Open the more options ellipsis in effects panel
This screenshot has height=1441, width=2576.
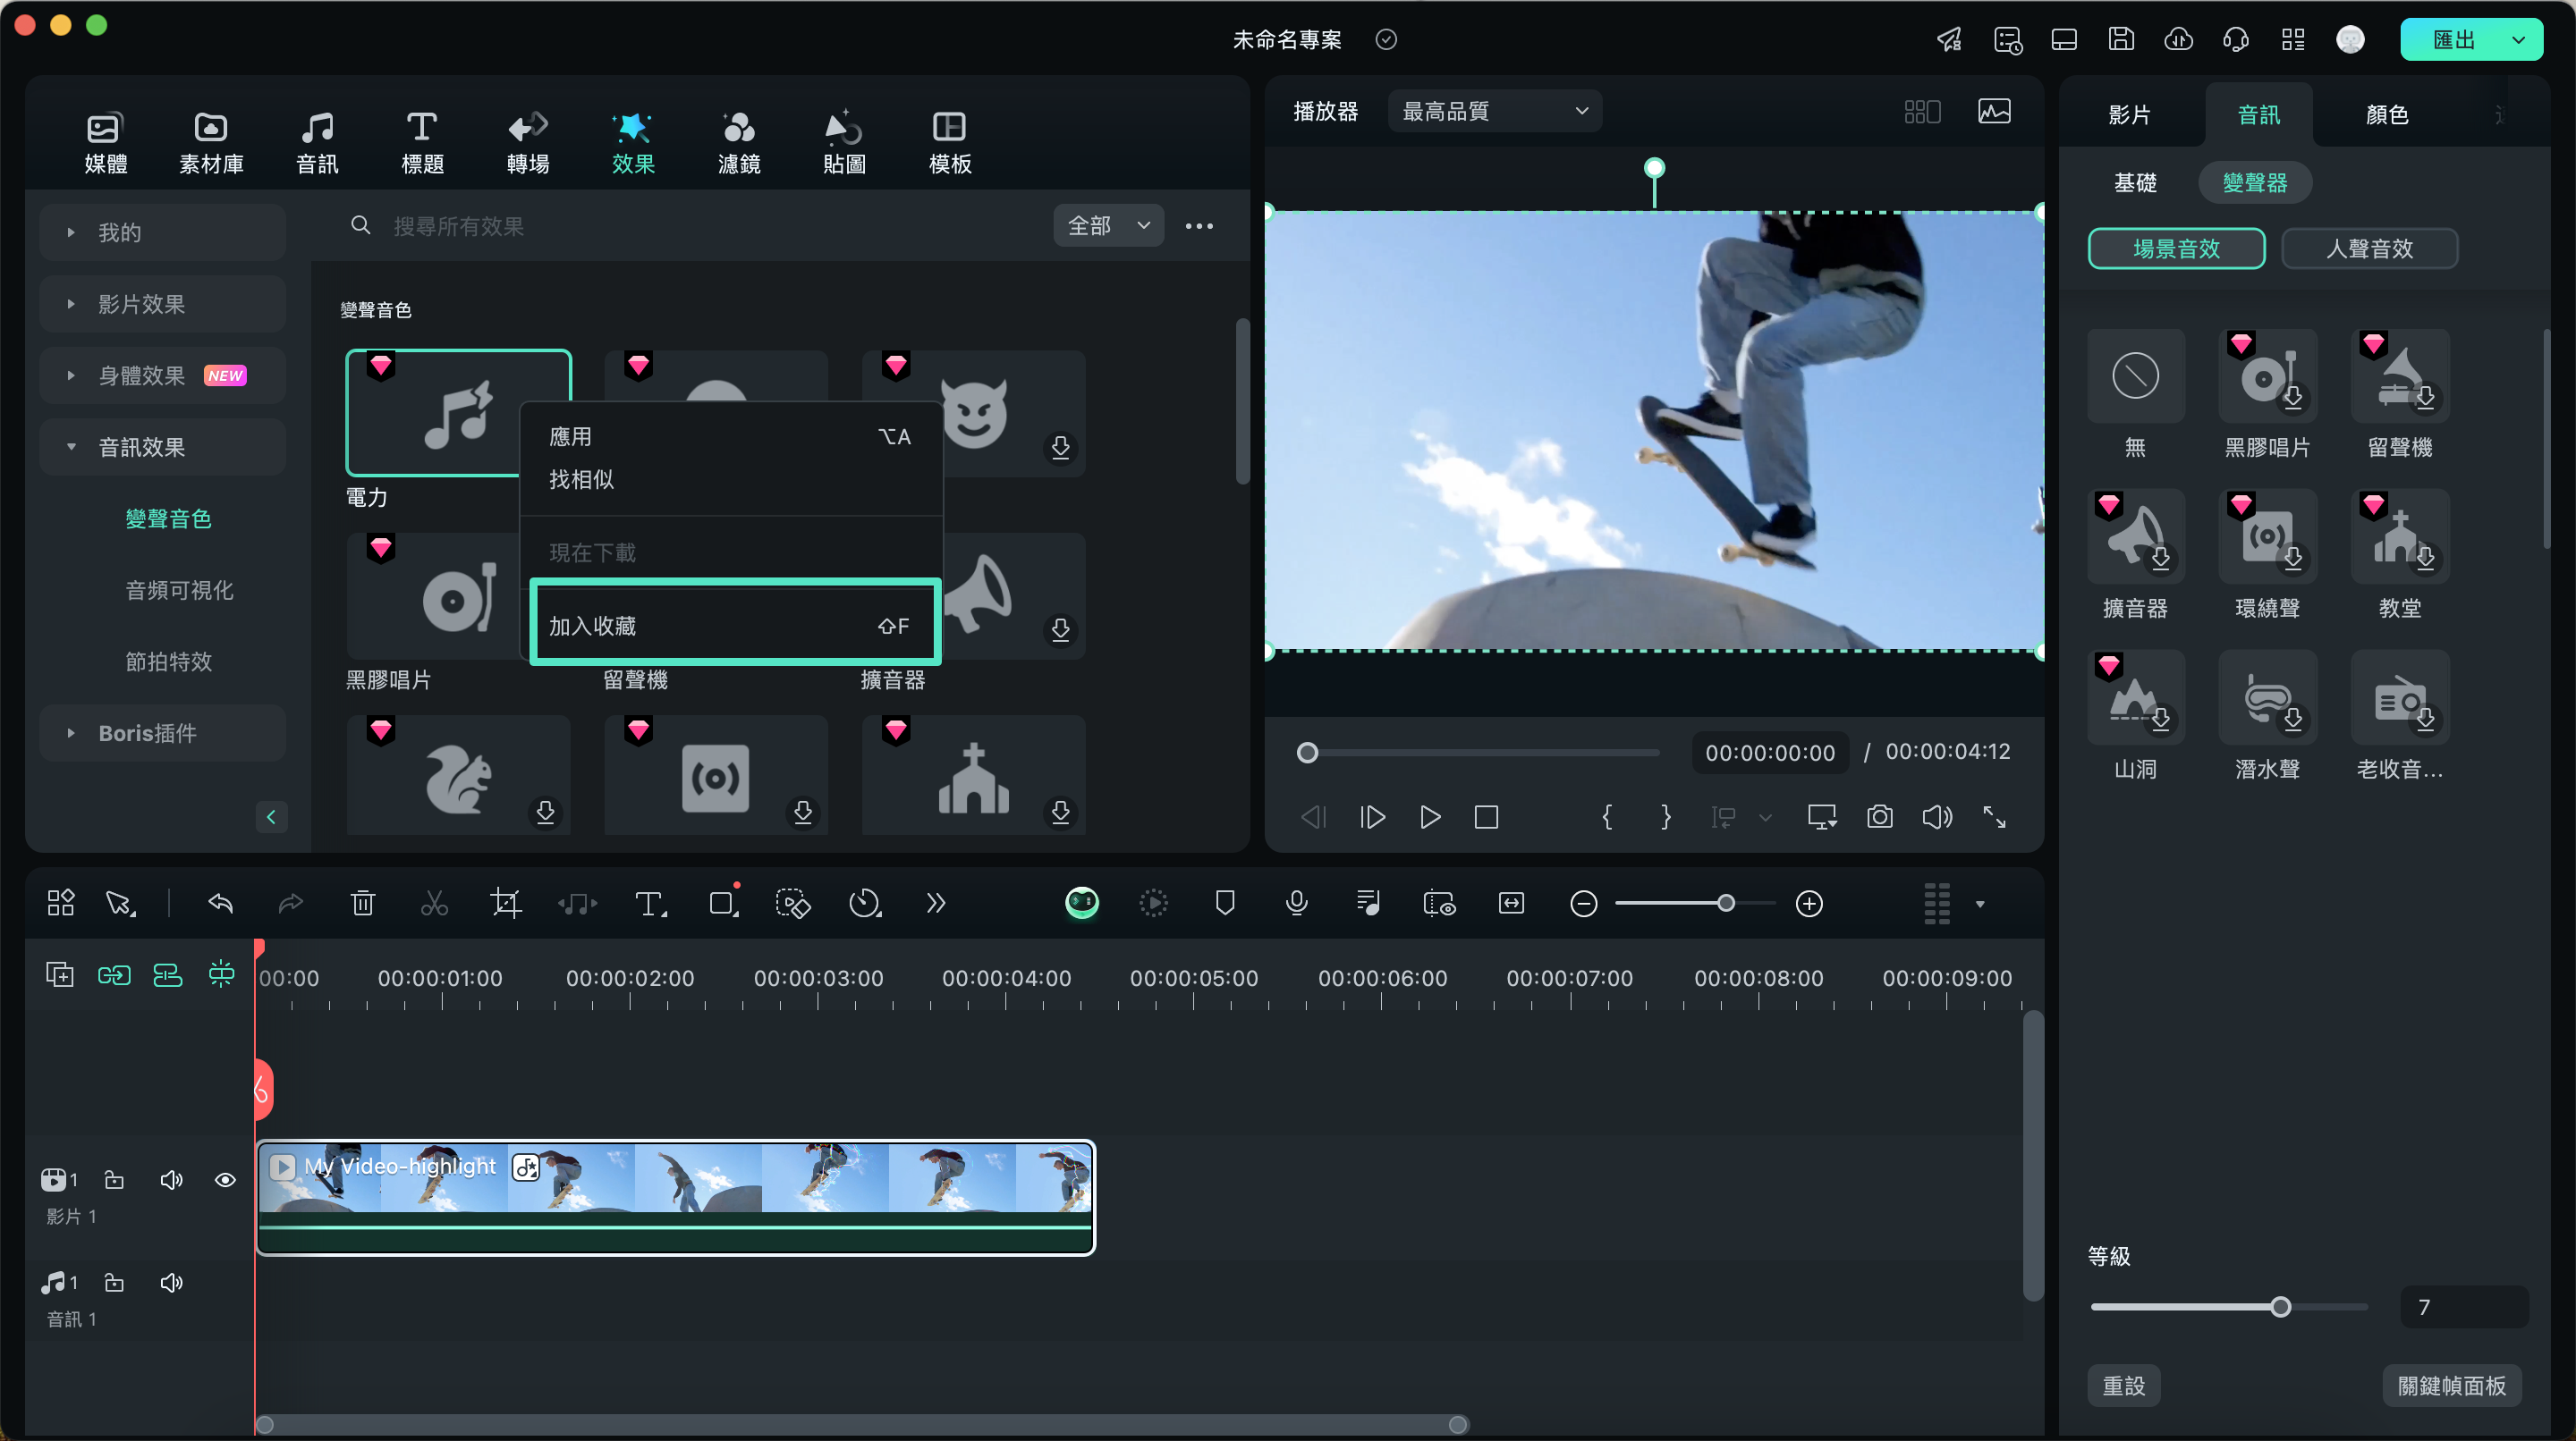tap(1199, 227)
